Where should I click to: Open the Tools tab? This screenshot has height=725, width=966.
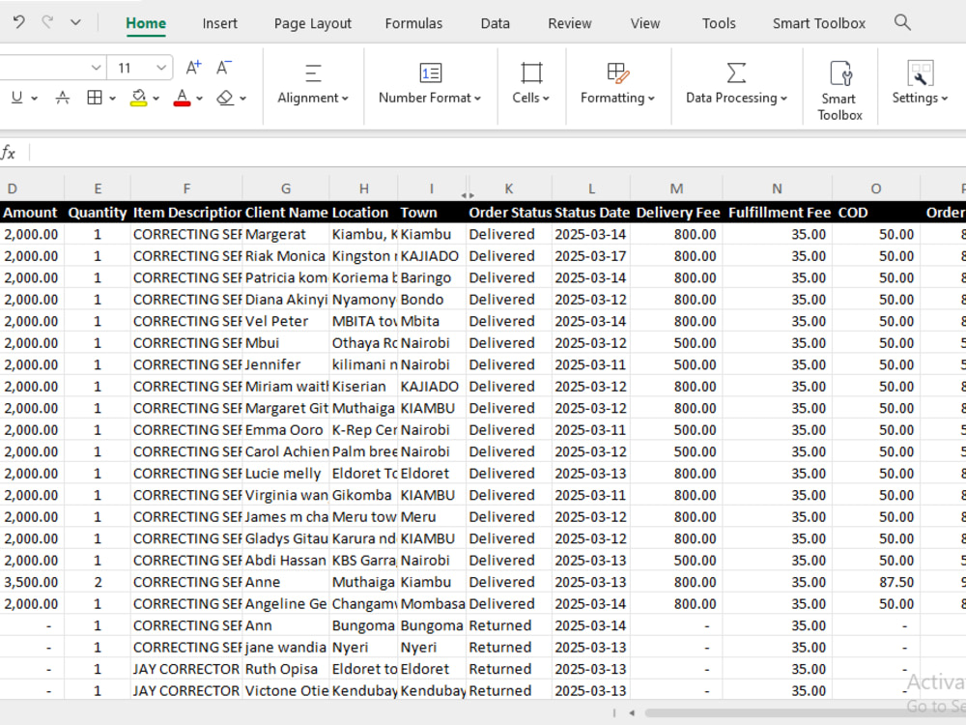pos(719,23)
